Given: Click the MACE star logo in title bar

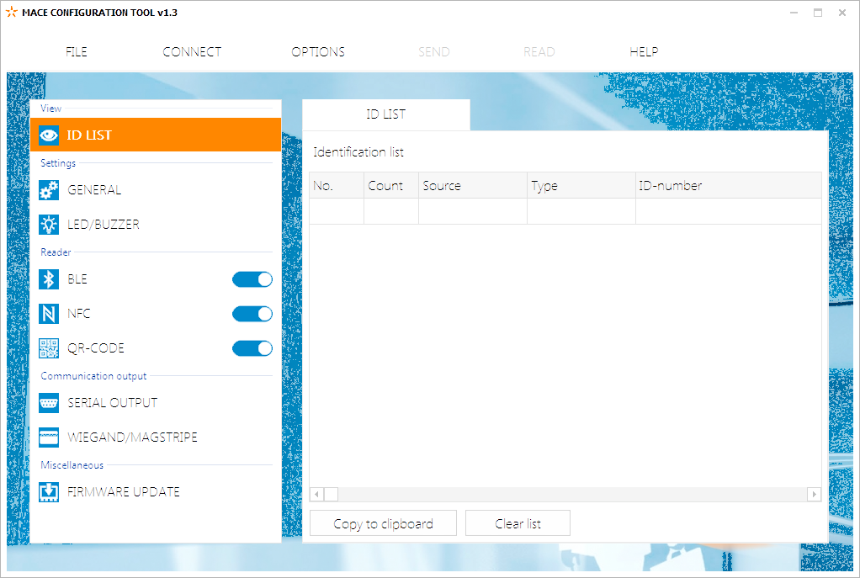Looking at the screenshot, I should tap(11, 12).
